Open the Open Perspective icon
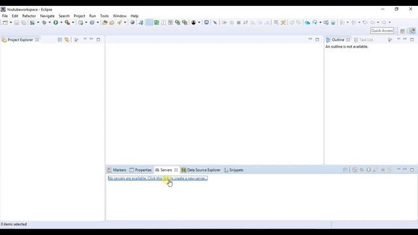Image resolution: width=418 pixels, height=235 pixels. click(402, 31)
